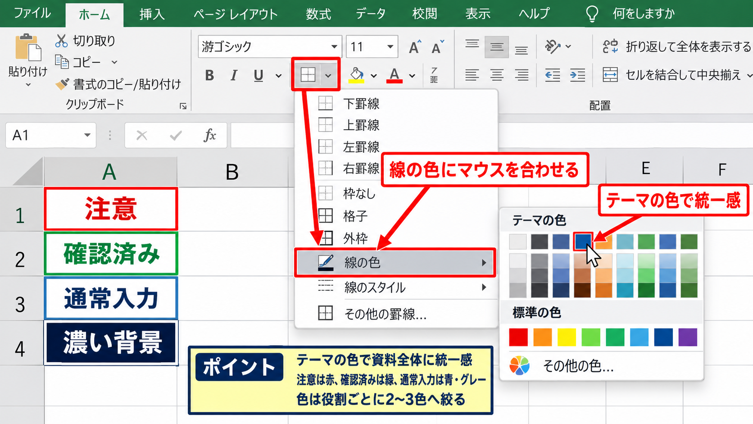Click the increase indent icon
The image size is (753, 424).
click(x=577, y=75)
